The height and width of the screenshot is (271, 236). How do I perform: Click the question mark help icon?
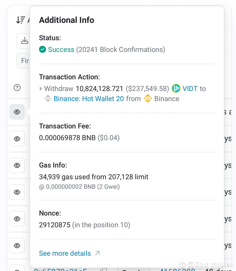point(17,88)
